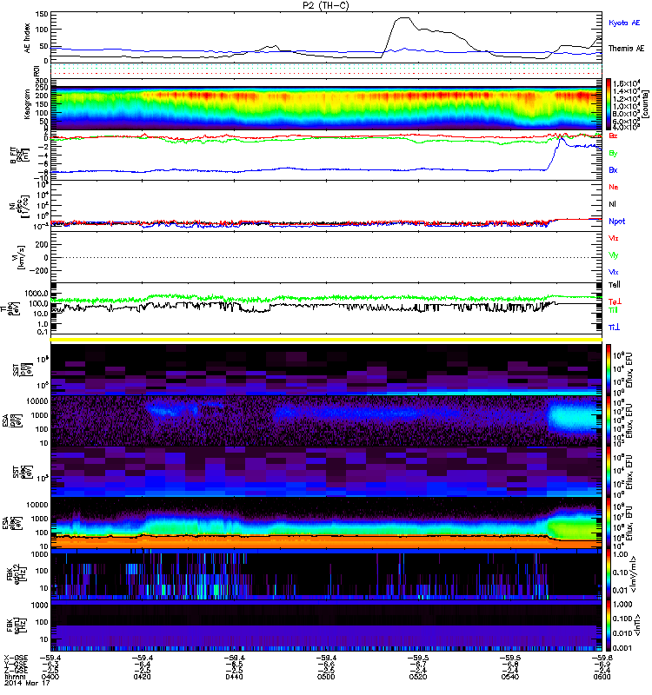
Task: Select the black Te parallel legend label
Action: coord(615,285)
